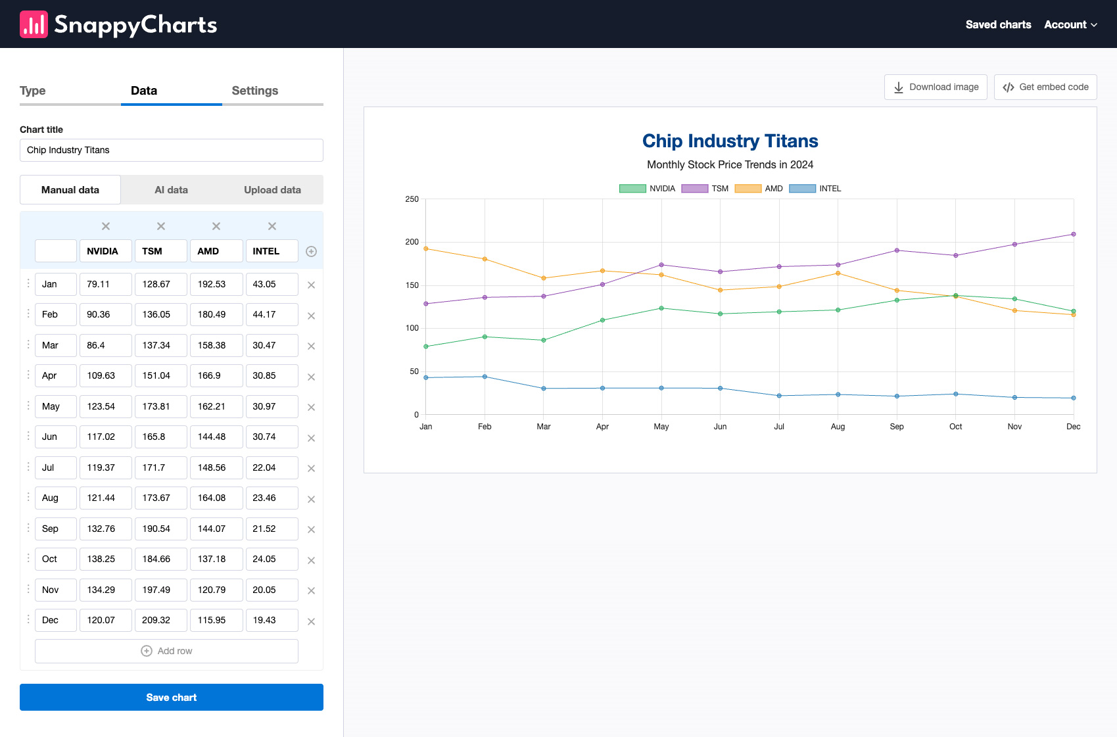Open the Account dropdown menu
Screen dimensions: 1117x737
click(1070, 24)
